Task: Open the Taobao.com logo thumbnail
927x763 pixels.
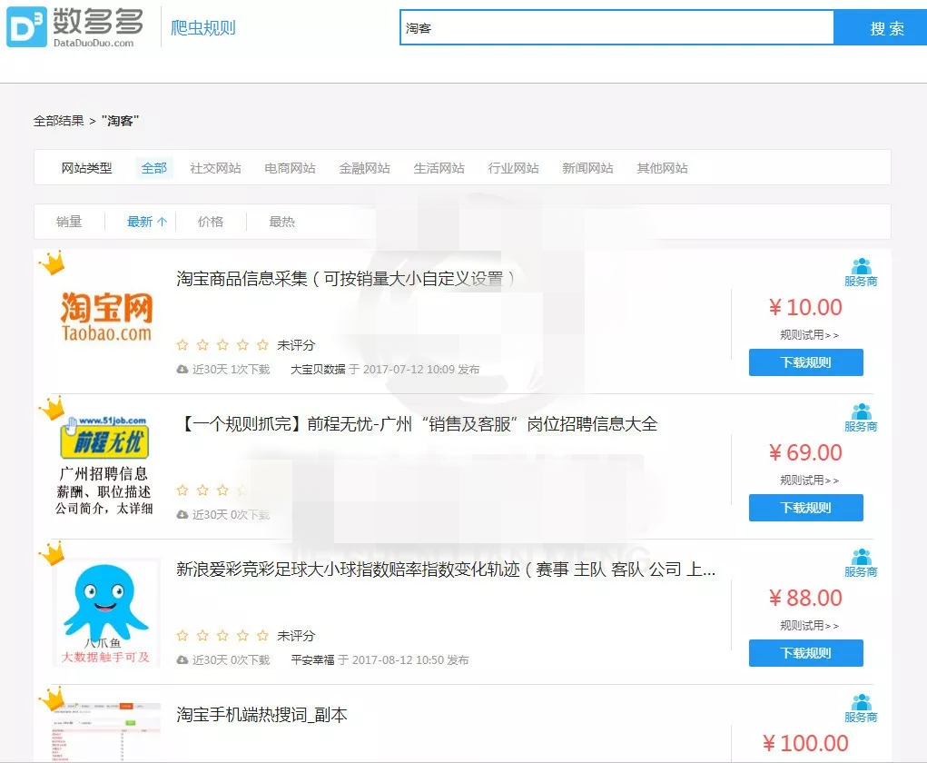Action: pyautogui.click(x=106, y=316)
